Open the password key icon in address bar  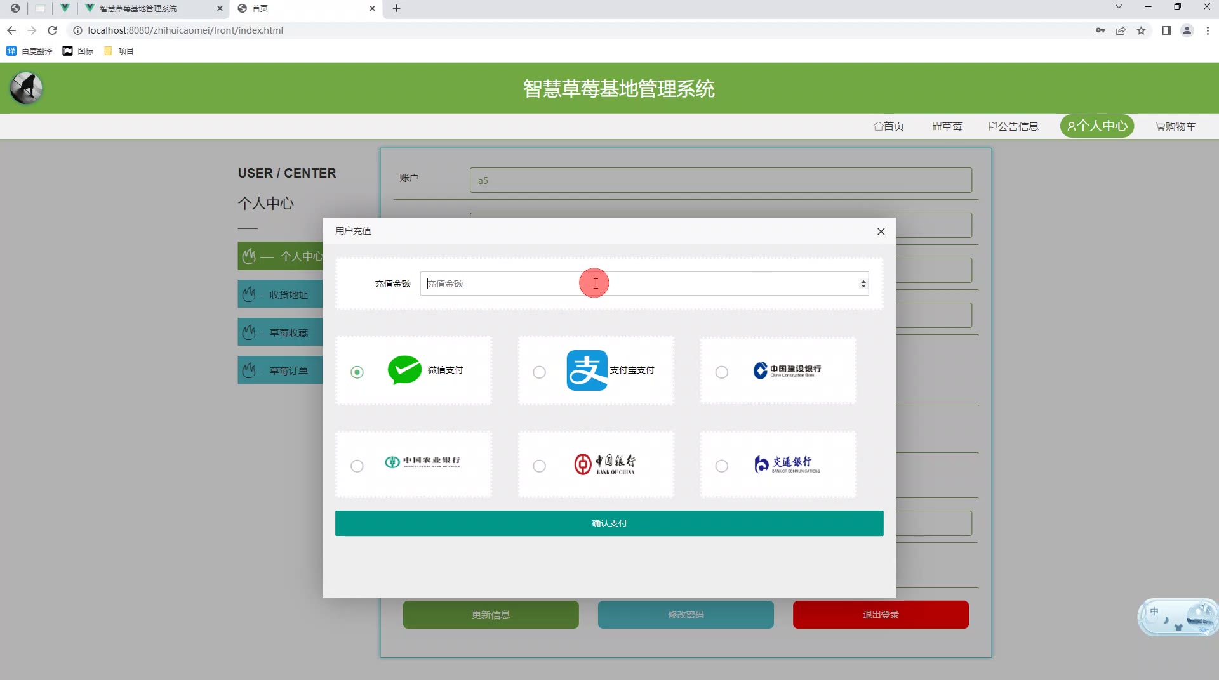[x=1100, y=30]
